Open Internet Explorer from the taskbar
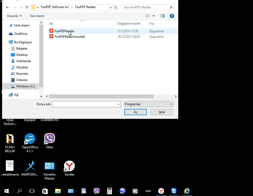The width and height of the screenshot is (253, 196). point(187,191)
